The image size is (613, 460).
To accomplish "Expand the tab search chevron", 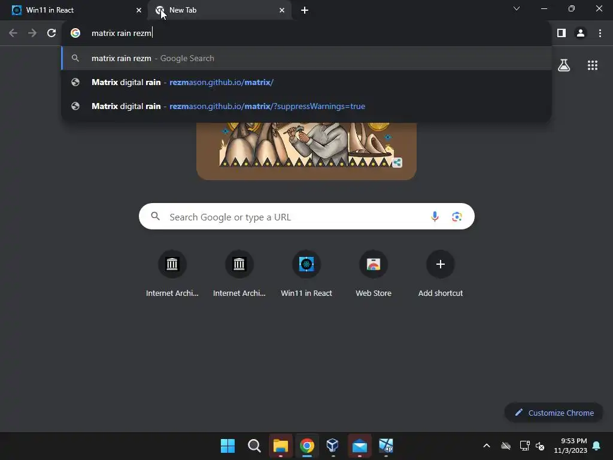I will pos(517,8).
